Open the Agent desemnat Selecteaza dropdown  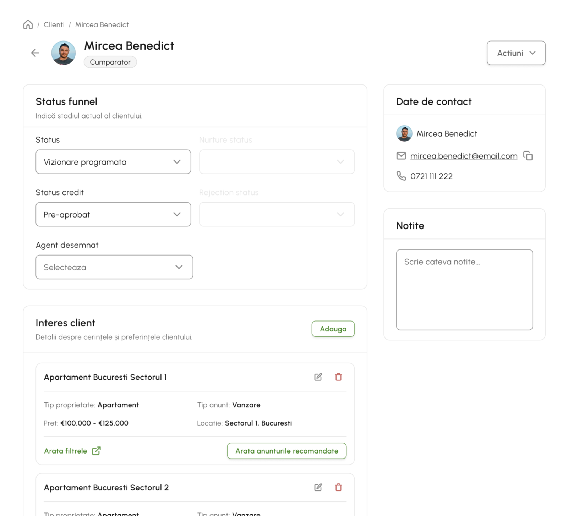pyautogui.click(x=114, y=267)
